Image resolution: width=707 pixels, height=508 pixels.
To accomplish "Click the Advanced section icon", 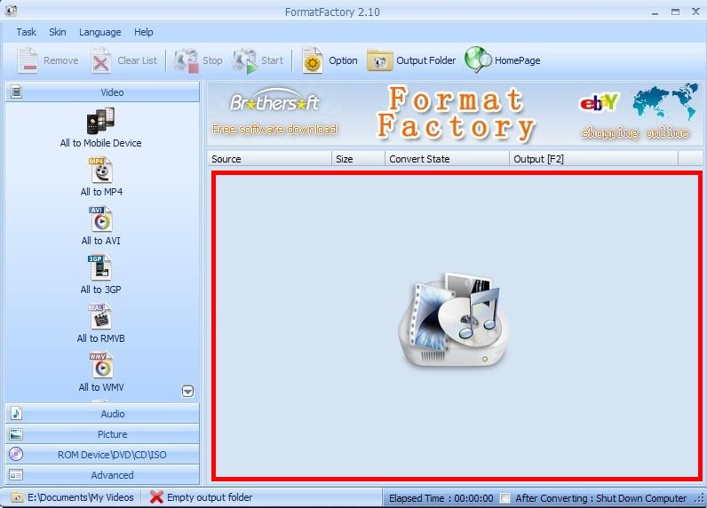I will click(16, 475).
